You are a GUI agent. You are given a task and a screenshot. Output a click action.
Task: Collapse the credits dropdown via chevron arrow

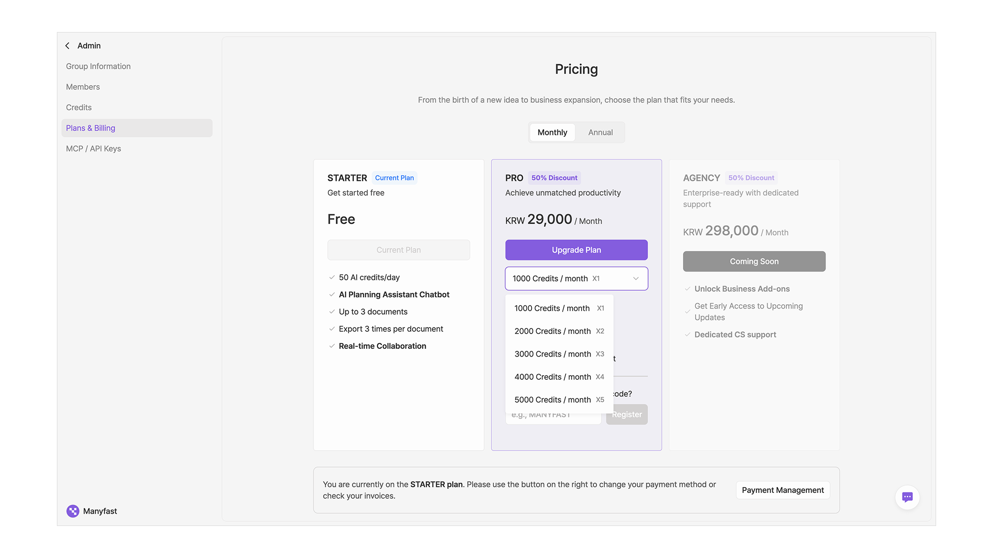pos(636,278)
